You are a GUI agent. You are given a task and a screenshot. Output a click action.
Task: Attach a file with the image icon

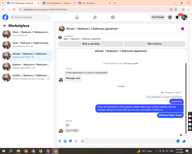click(x=65, y=141)
